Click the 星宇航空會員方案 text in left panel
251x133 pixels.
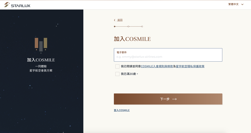pyautogui.click(x=41, y=70)
